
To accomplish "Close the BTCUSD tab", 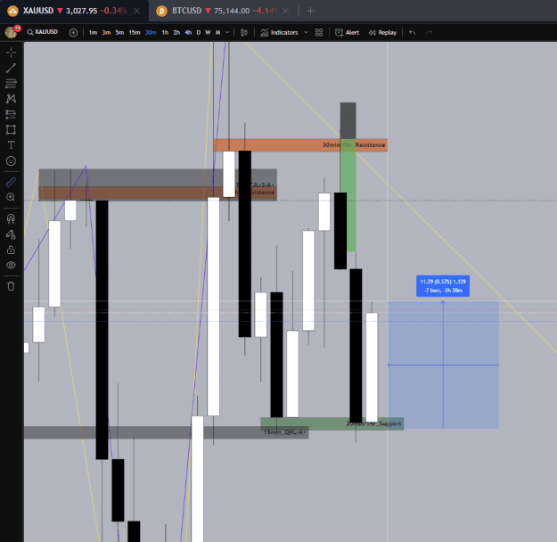I will [285, 11].
